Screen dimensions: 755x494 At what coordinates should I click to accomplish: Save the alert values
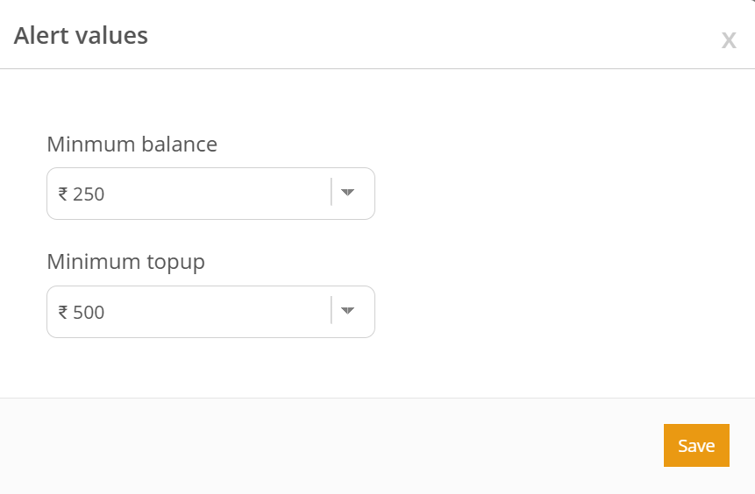point(696,446)
